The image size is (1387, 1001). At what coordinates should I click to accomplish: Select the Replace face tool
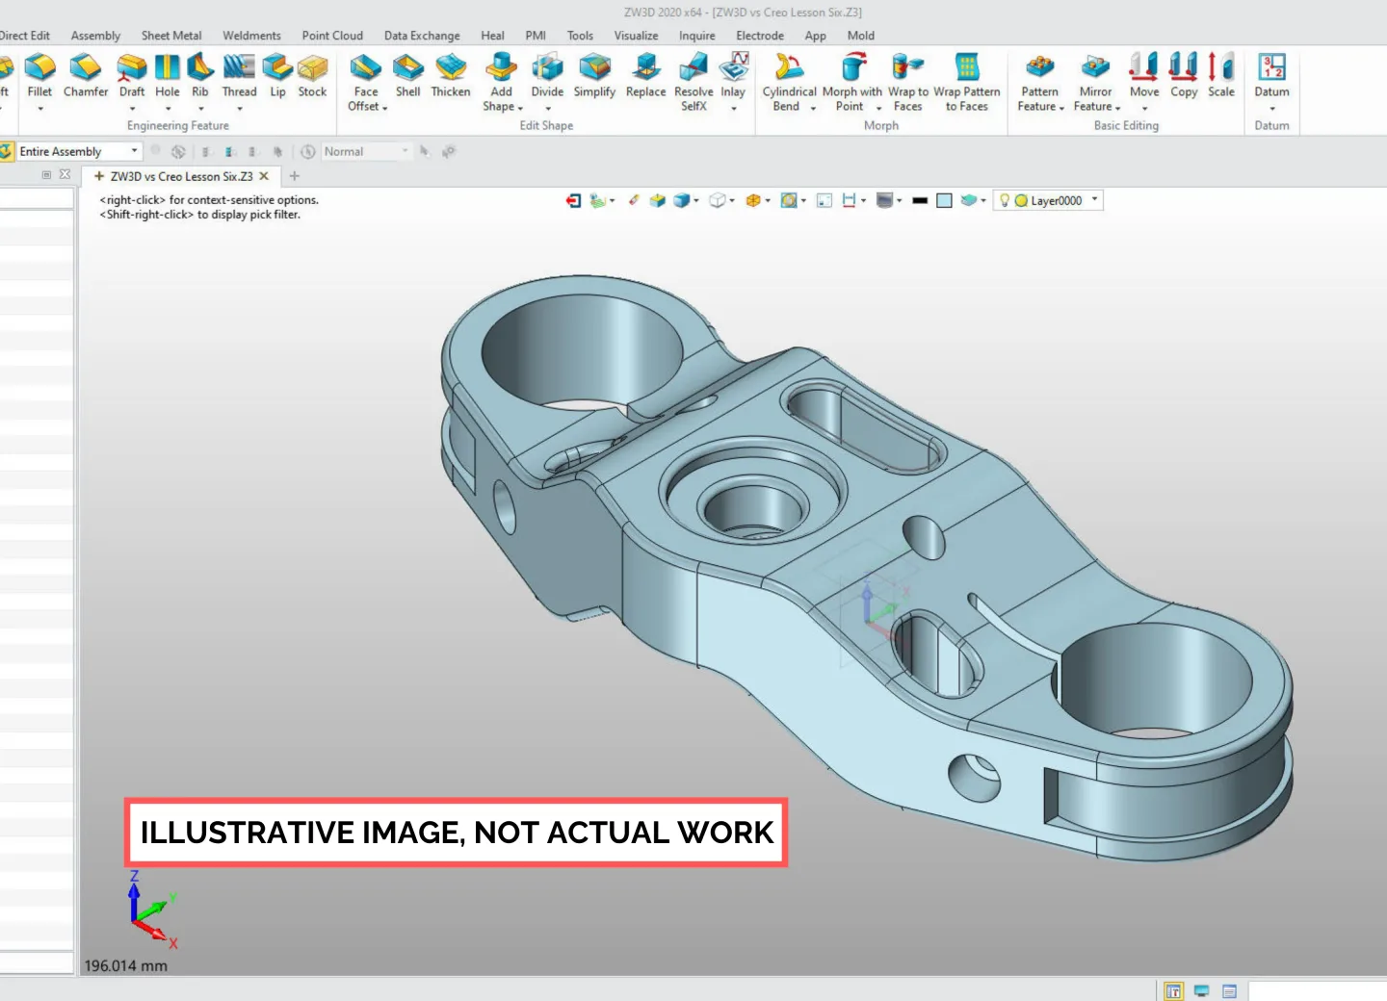point(645,75)
